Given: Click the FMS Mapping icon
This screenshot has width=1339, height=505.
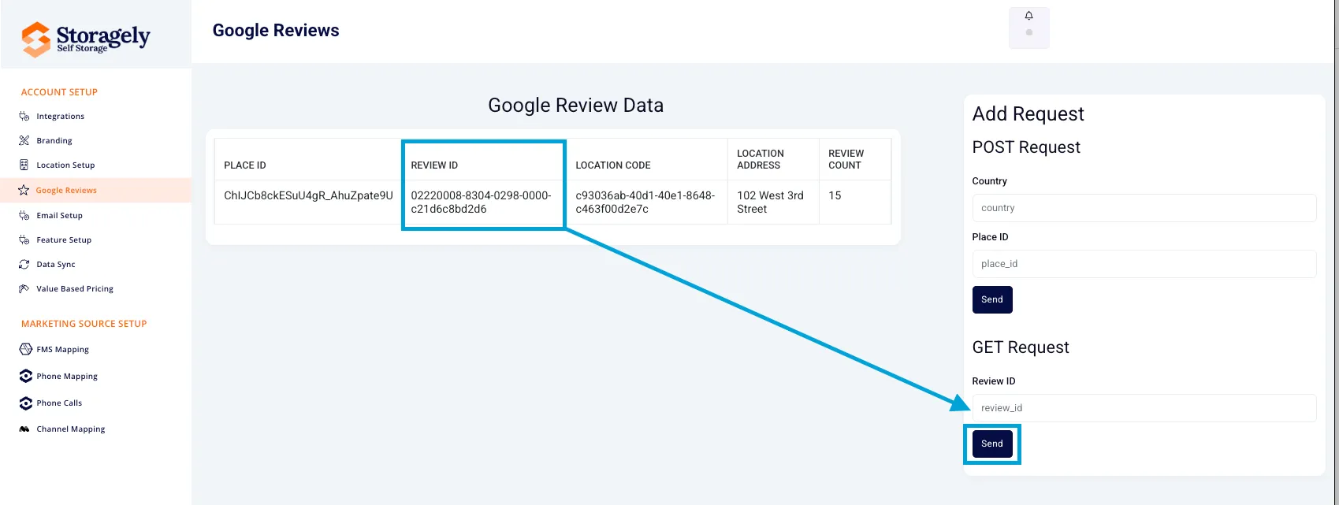Looking at the screenshot, I should click(x=26, y=349).
